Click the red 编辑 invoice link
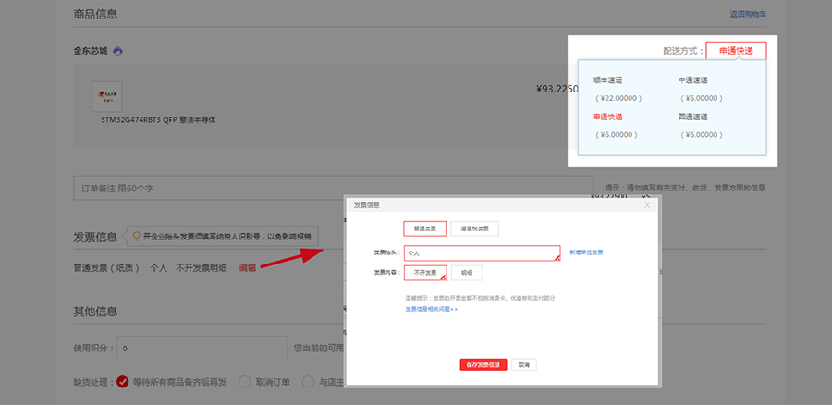The width and height of the screenshot is (832, 405). (x=248, y=267)
